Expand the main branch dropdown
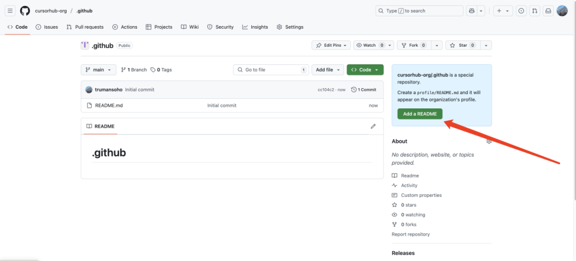The width and height of the screenshot is (576, 261). (98, 70)
